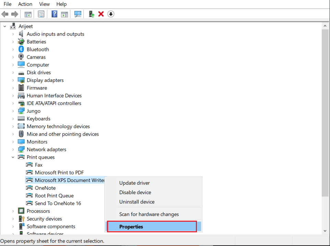Screen dimensions: 330x246
Task: Click Show/Hide Console Tree toolbar icon
Action: tap(28, 14)
